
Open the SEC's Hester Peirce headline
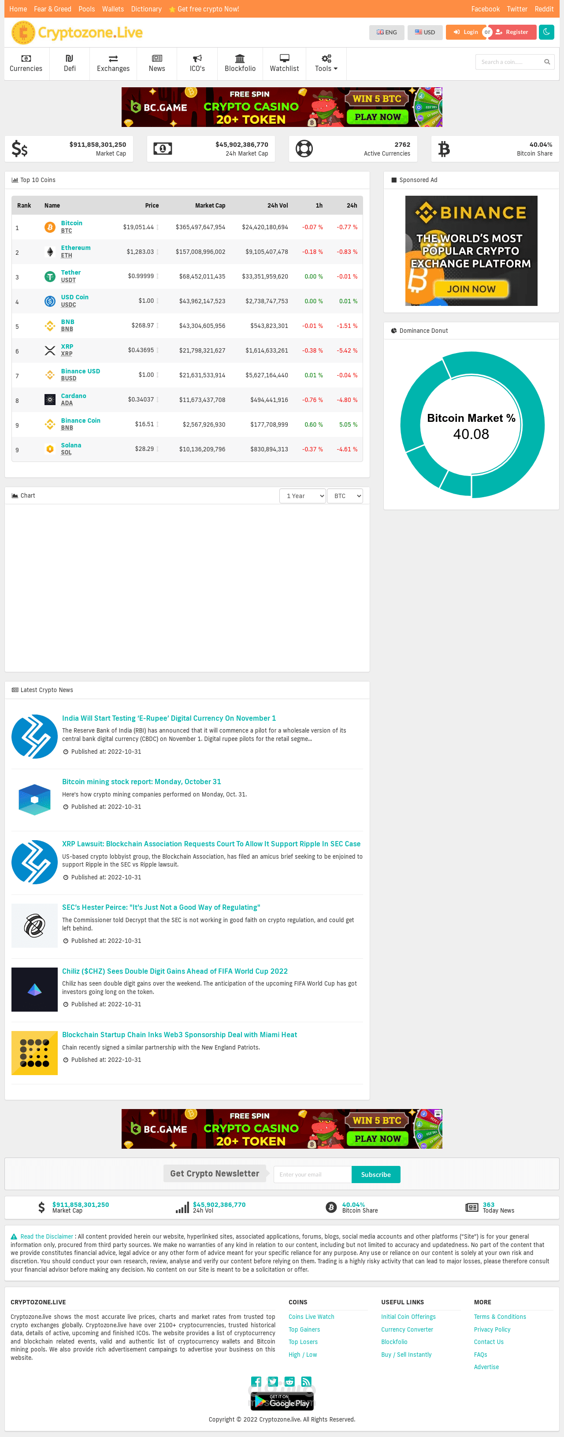point(161,907)
